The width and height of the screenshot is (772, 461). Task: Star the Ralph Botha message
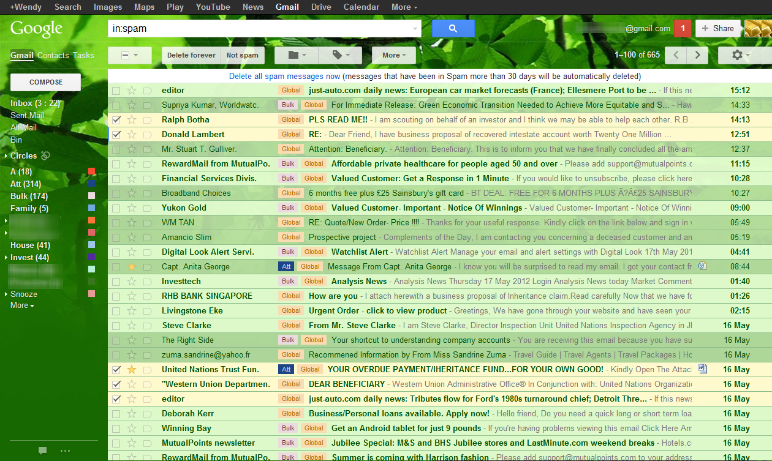tap(132, 119)
